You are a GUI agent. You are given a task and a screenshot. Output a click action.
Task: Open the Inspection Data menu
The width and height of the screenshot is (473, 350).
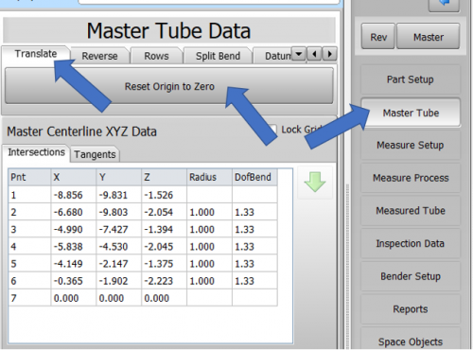point(411,243)
